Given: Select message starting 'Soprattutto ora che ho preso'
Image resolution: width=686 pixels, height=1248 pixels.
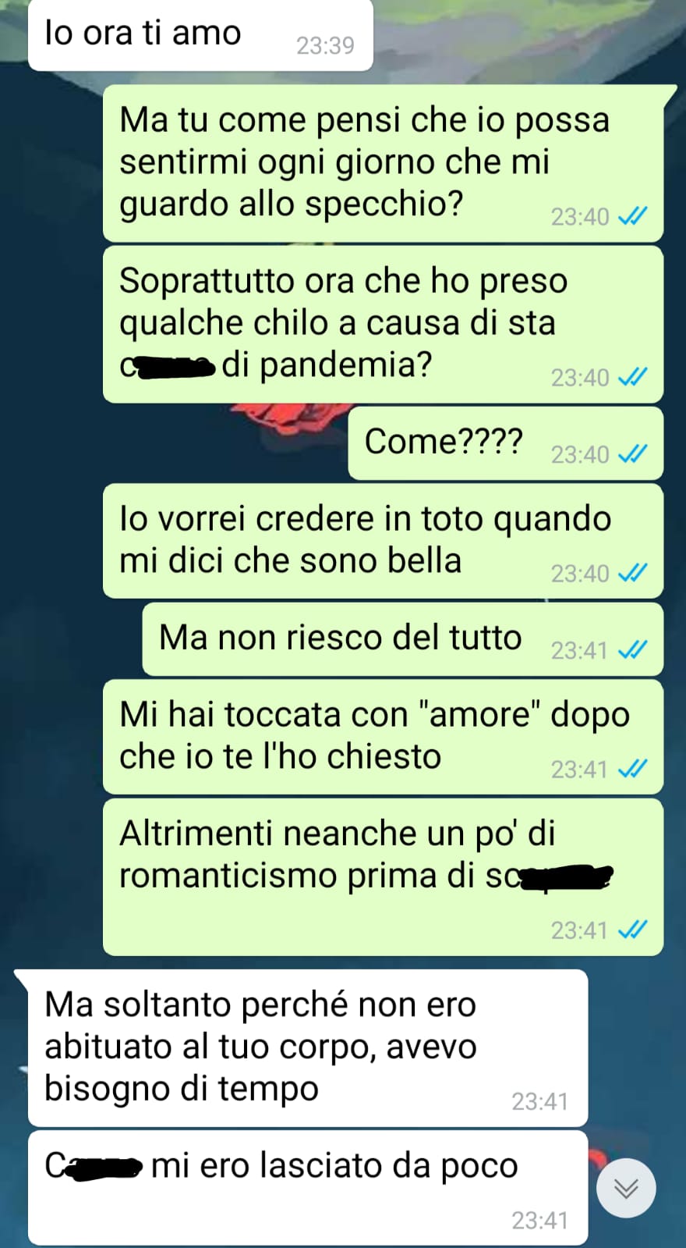Looking at the screenshot, I should [x=383, y=325].
